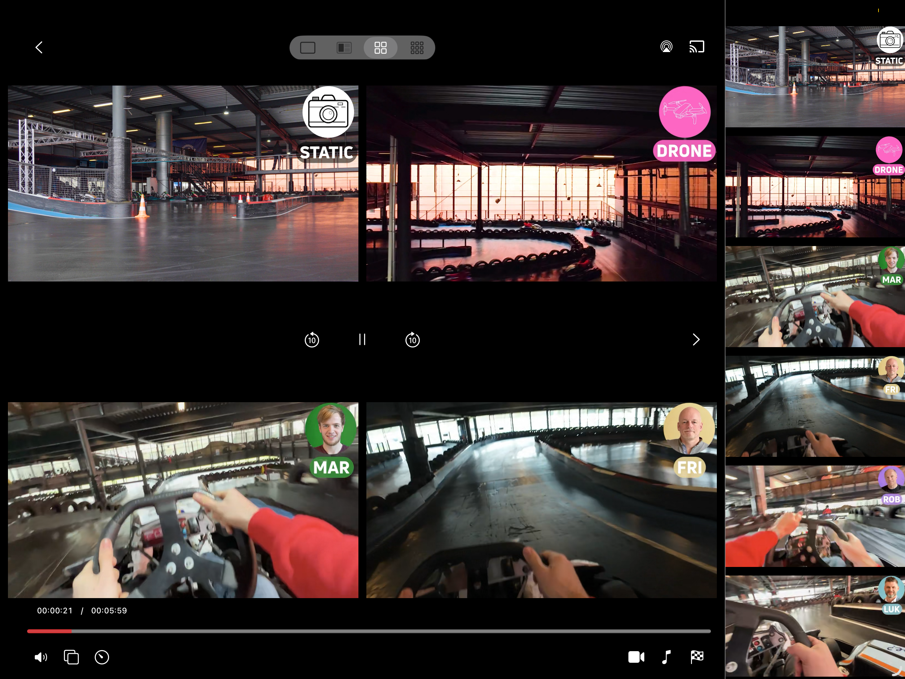Select the STATIC camera main feed
Image resolution: width=905 pixels, height=679 pixels.
(x=183, y=183)
